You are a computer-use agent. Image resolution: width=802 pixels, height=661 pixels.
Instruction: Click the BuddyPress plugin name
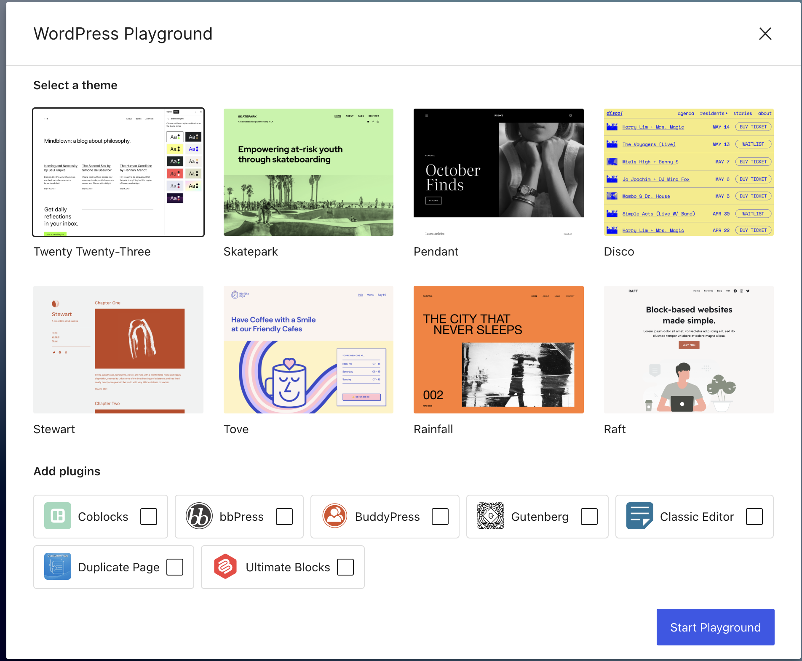388,517
